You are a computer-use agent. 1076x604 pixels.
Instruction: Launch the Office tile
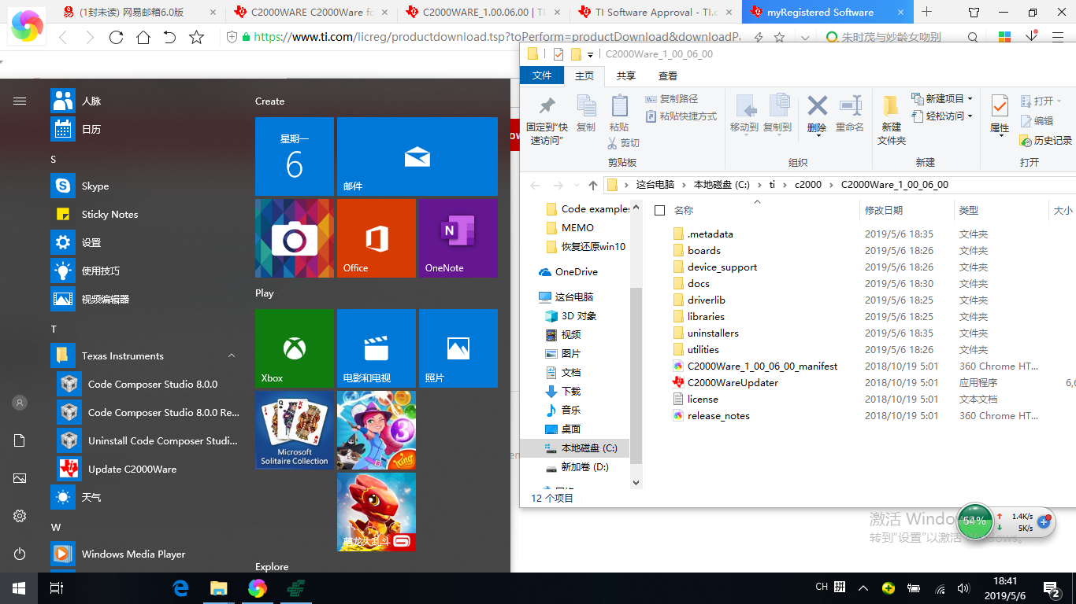tap(376, 238)
